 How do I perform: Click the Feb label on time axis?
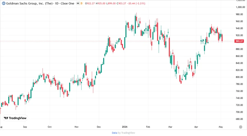148,127
